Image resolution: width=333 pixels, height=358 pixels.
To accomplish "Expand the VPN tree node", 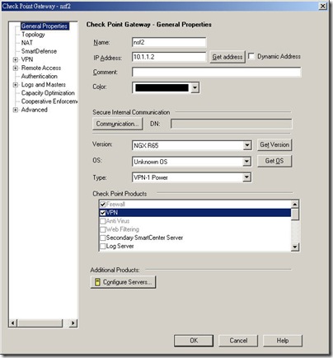I will tap(16, 59).
